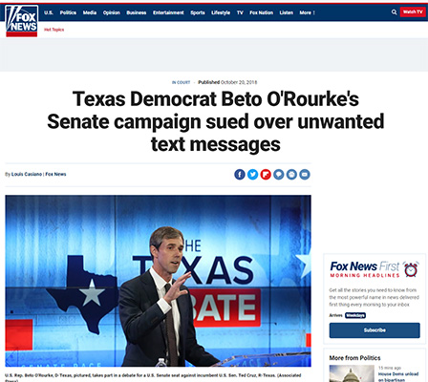
Task: Open the Politics section
Action: pos(68,12)
